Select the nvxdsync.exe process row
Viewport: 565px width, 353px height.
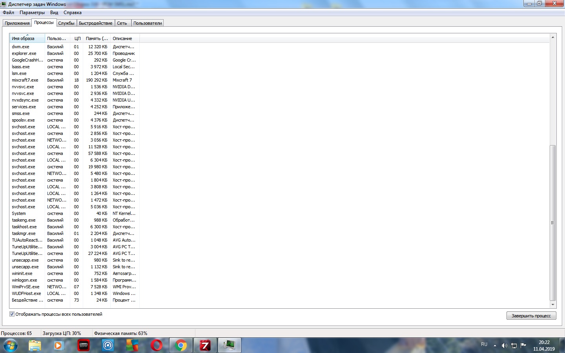click(x=75, y=100)
